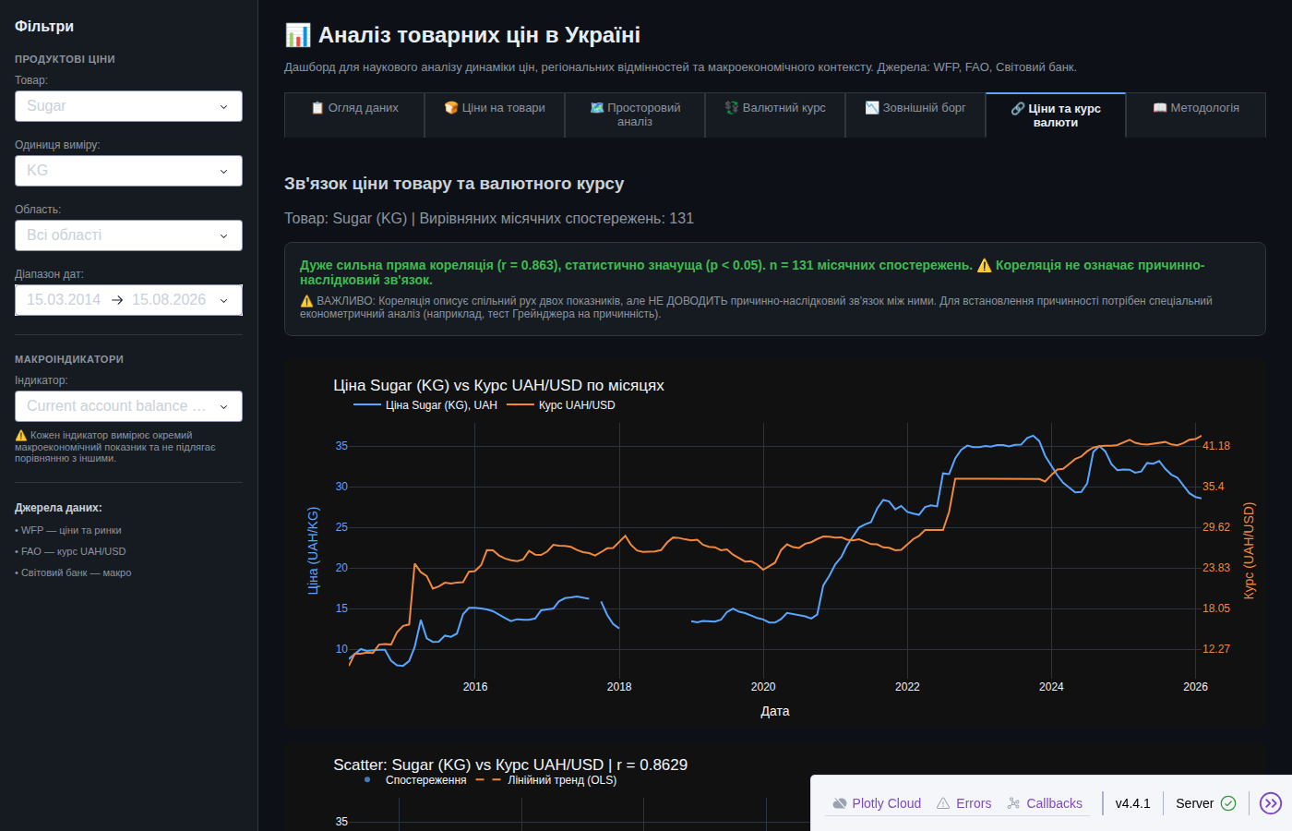Click the chart title Ціна Sugar (KG) vs Курс
The image size is (1292, 831).
498,386
